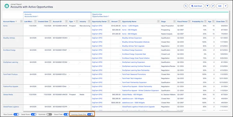This screenshot has height=117, width=233.
Task: Open Acme - 200 Widgets opportunity
Action: pos(130,30)
